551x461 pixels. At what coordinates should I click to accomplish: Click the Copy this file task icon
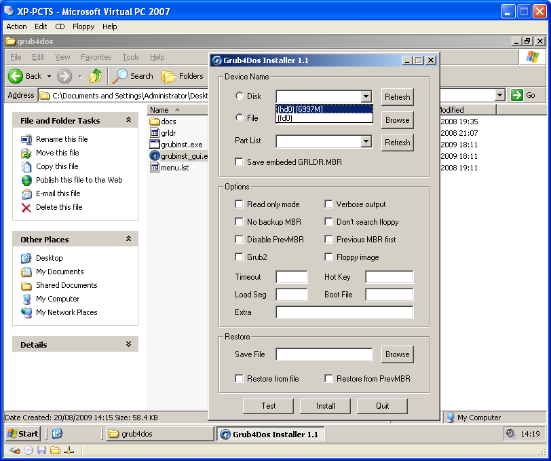pos(26,166)
